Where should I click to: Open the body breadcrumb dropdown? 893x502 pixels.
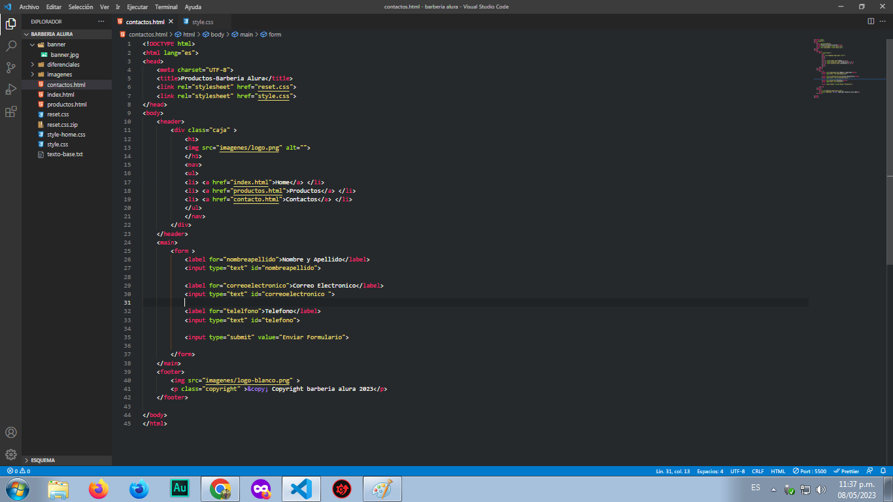click(213, 34)
